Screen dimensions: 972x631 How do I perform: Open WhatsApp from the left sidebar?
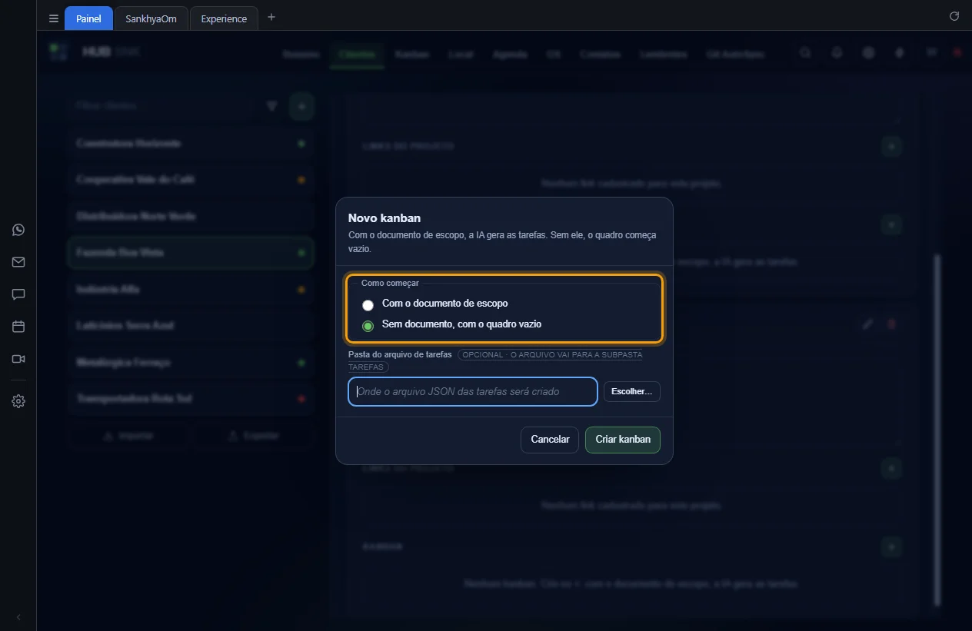pos(18,230)
